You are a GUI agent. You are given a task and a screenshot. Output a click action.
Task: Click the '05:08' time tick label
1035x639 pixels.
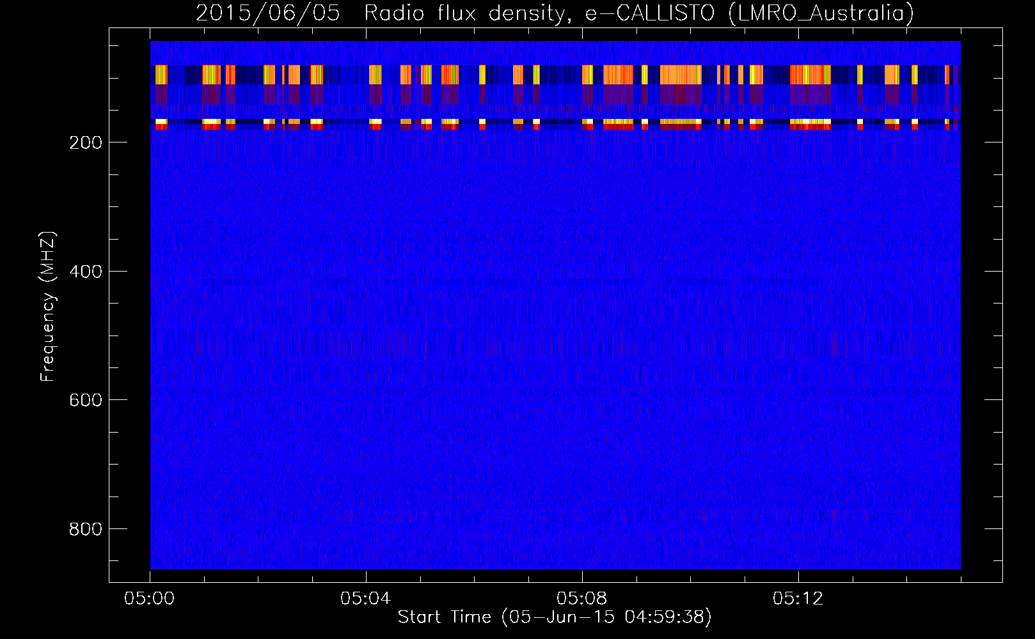click(x=582, y=599)
